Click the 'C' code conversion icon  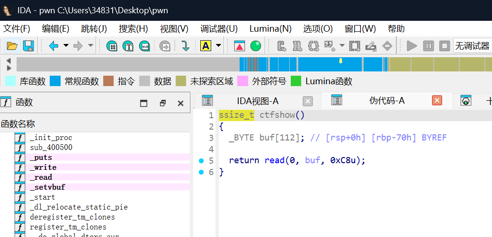click(281, 46)
